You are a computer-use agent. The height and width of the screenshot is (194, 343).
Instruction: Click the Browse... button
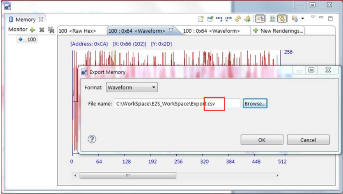point(255,103)
